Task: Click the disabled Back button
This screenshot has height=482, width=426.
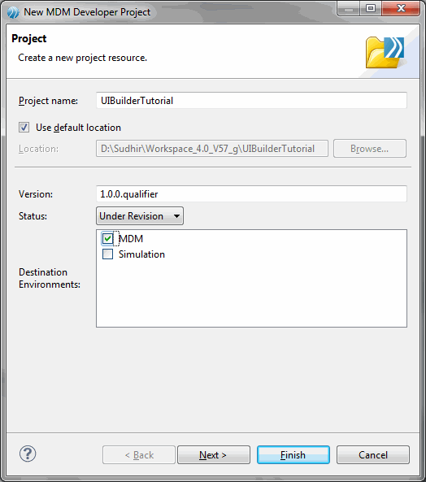Action: pos(139,454)
